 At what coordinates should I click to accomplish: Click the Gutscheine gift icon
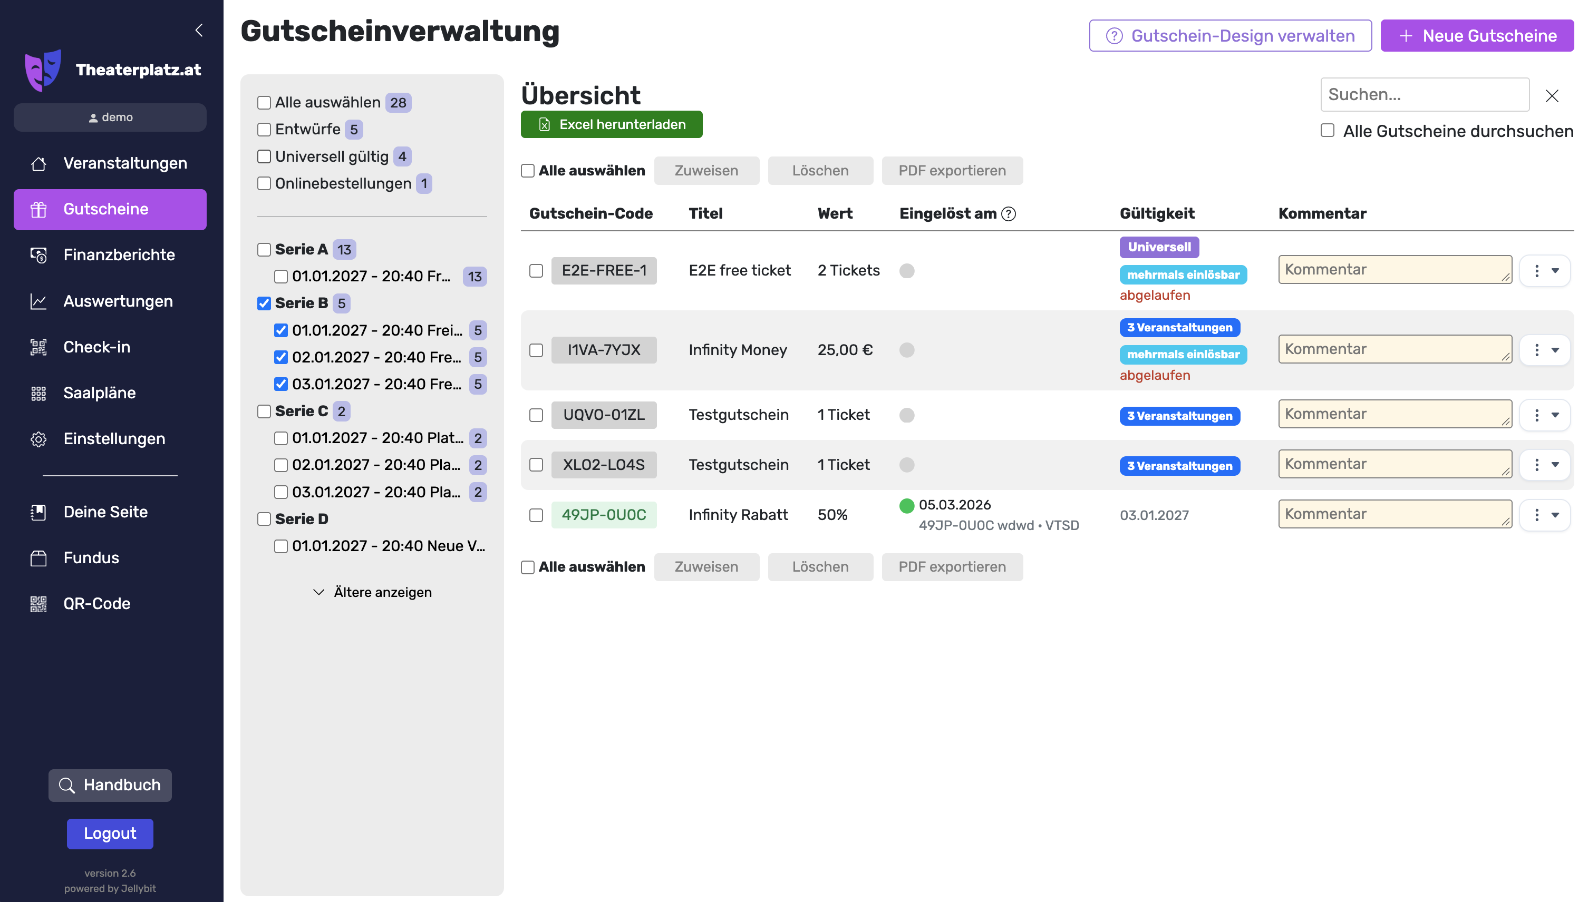(x=38, y=209)
